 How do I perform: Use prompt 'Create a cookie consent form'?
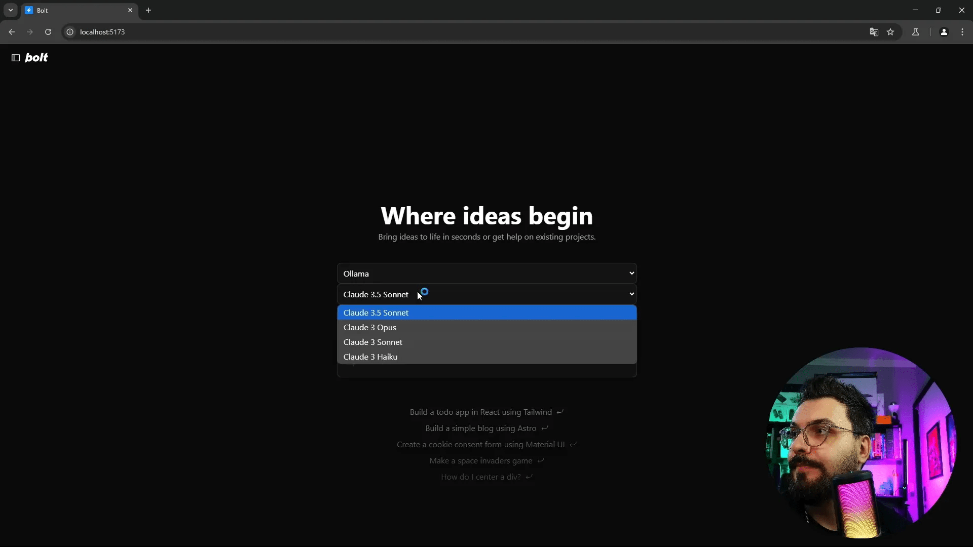(486, 445)
